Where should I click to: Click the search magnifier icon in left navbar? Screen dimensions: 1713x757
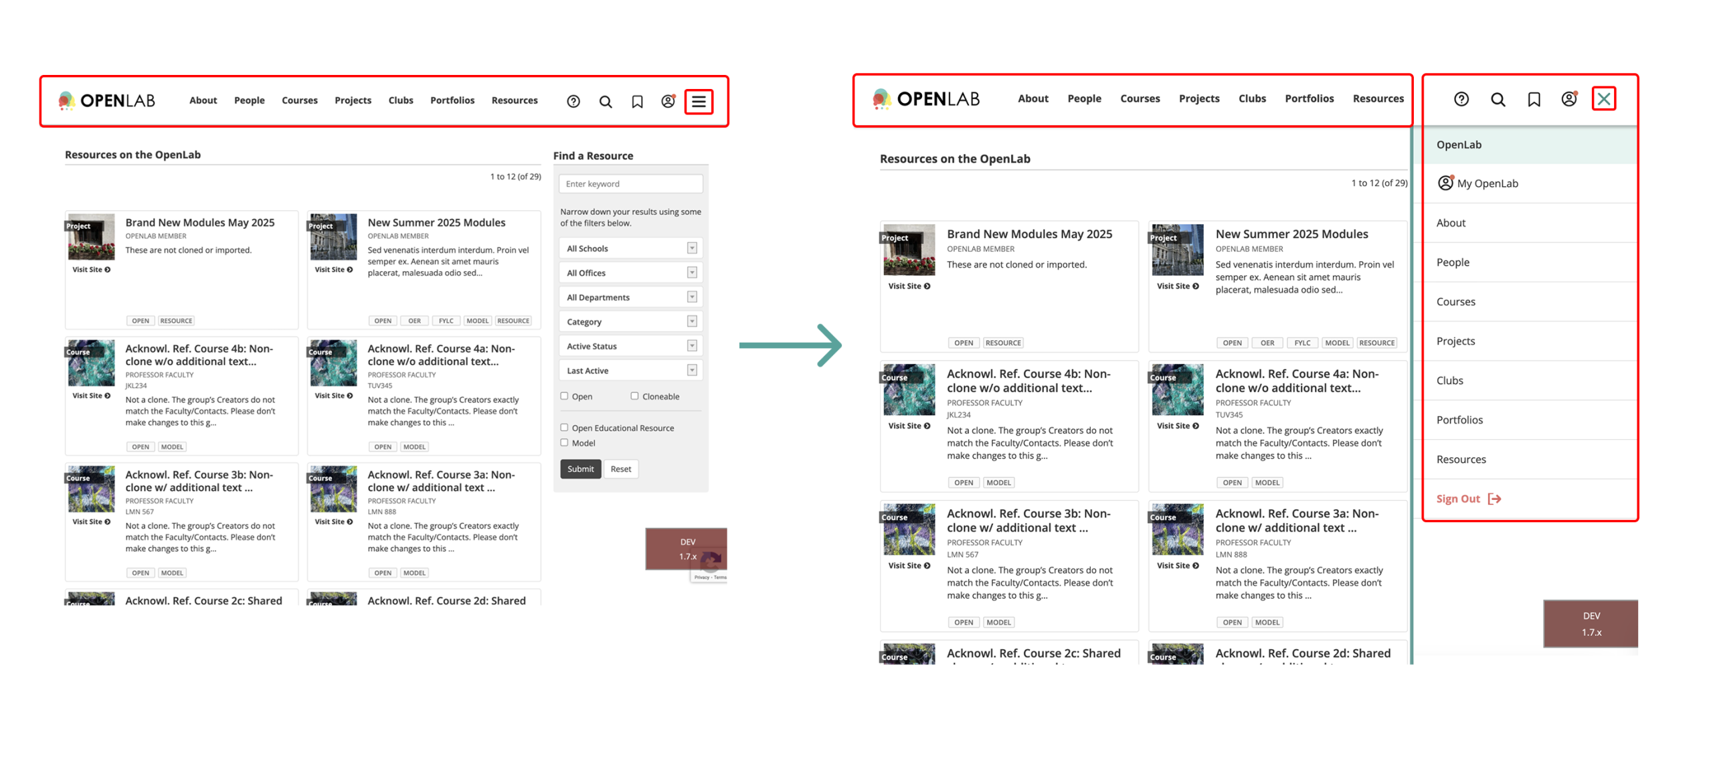click(x=605, y=102)
